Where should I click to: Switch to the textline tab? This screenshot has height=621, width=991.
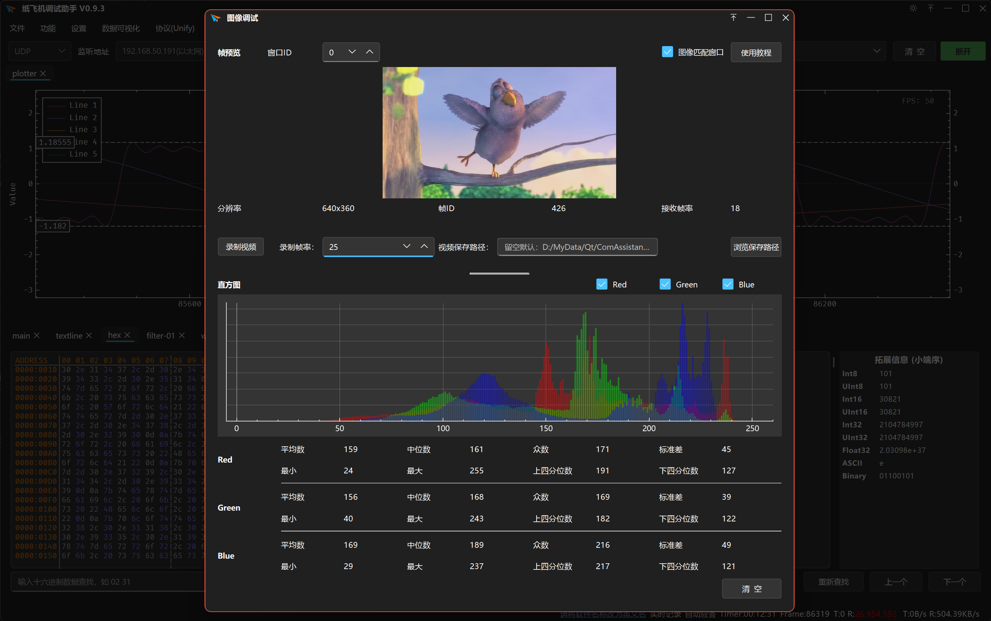point(69,335)
